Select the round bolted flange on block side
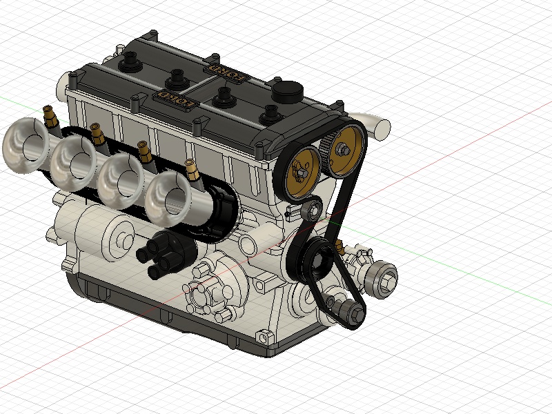This screenshot has width=552, height=414. click(215, 288)
